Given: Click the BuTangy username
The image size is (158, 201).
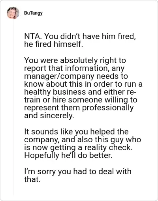Looking at the screenshot, I should (x=33, y=13).
